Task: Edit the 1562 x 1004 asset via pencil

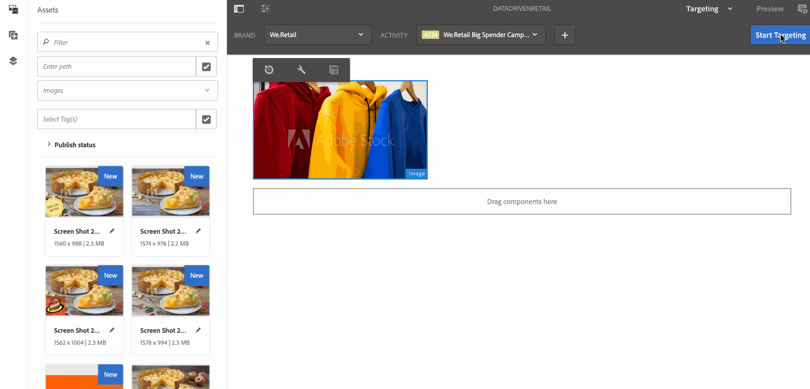Action: tap(112, 330)
